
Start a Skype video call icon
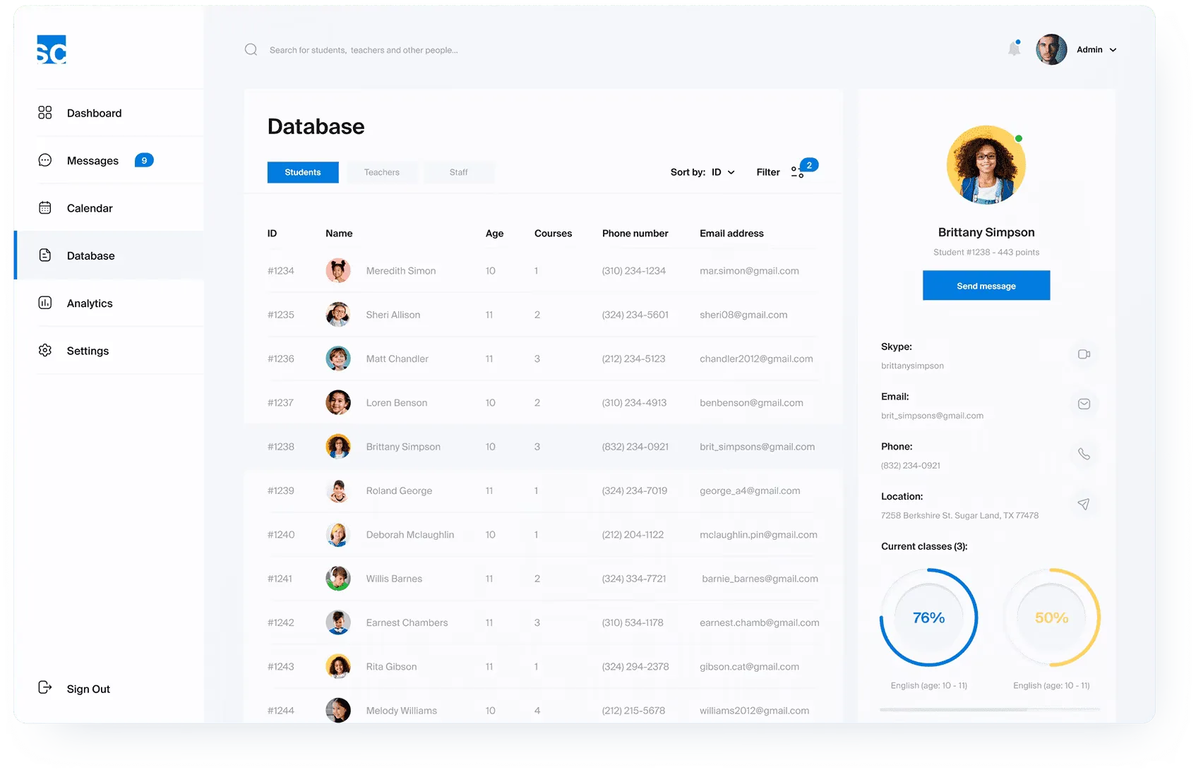pyautogui.click(x=1084, y=354)
